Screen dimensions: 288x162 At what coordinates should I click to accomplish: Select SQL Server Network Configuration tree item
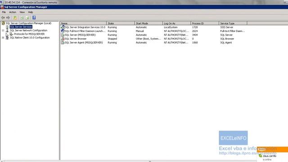(28, 31)
